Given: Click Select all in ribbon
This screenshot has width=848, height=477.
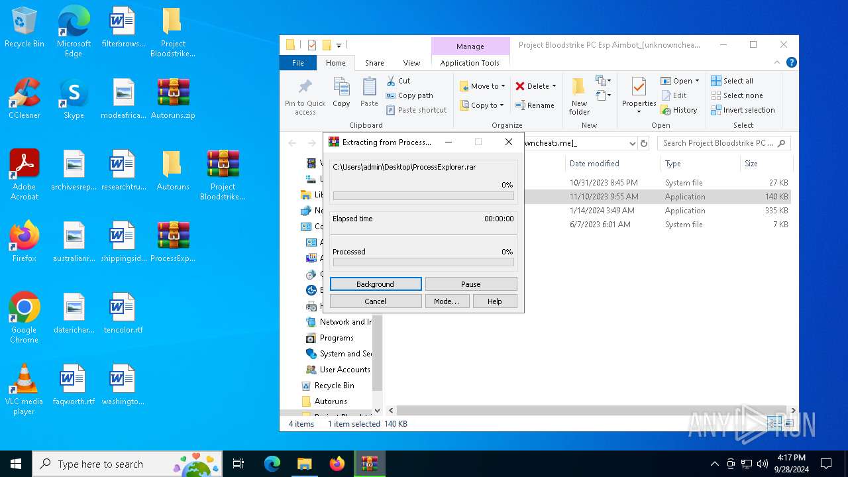Looking at the screenshot, I should click(x=732, y=81).
